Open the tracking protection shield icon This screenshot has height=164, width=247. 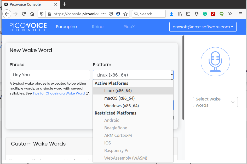pyautogui.click(x=42, y=14)
